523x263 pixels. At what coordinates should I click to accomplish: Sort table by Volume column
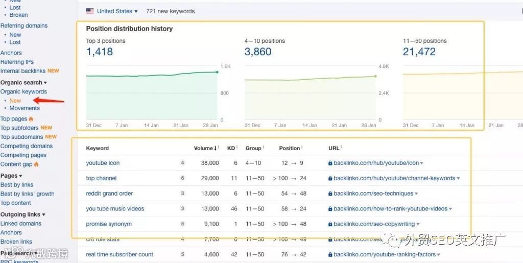pos(205,148)
